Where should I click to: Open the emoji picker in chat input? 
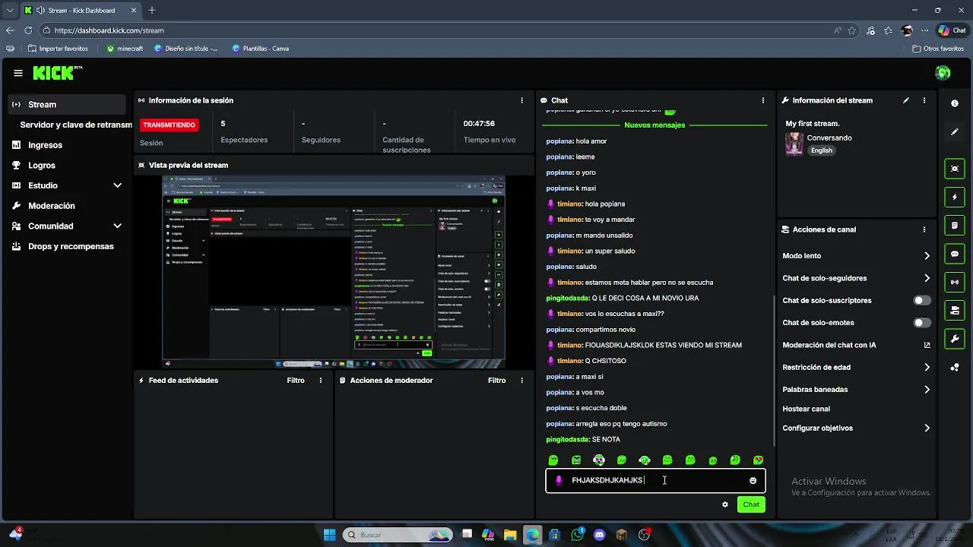[x=753, y=480]
